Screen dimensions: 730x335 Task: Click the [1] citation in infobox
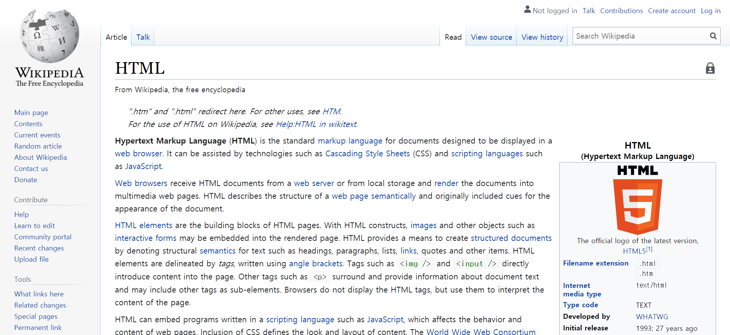649,249
